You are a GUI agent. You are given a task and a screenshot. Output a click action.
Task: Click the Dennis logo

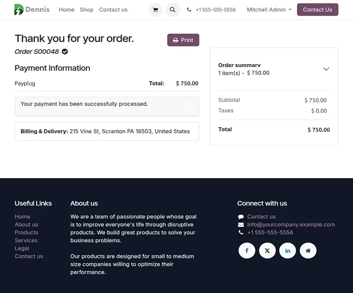[x=31, y=9]
